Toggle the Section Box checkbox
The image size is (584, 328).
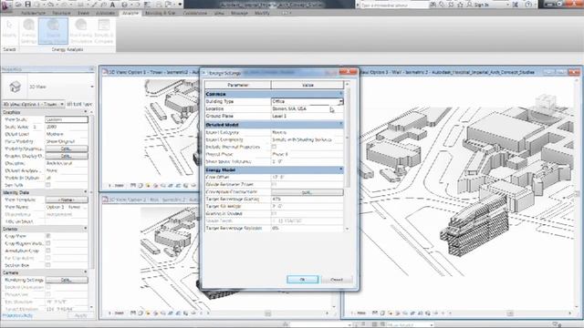click(48, 265)
